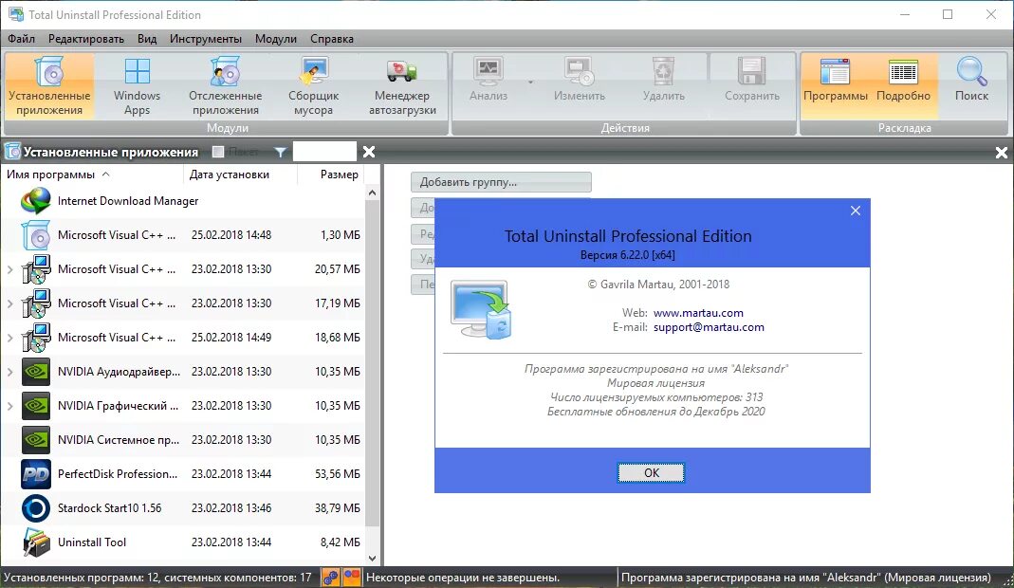
Task: Select the Uninstall Tool icon
Action: [x=35, y=542]
